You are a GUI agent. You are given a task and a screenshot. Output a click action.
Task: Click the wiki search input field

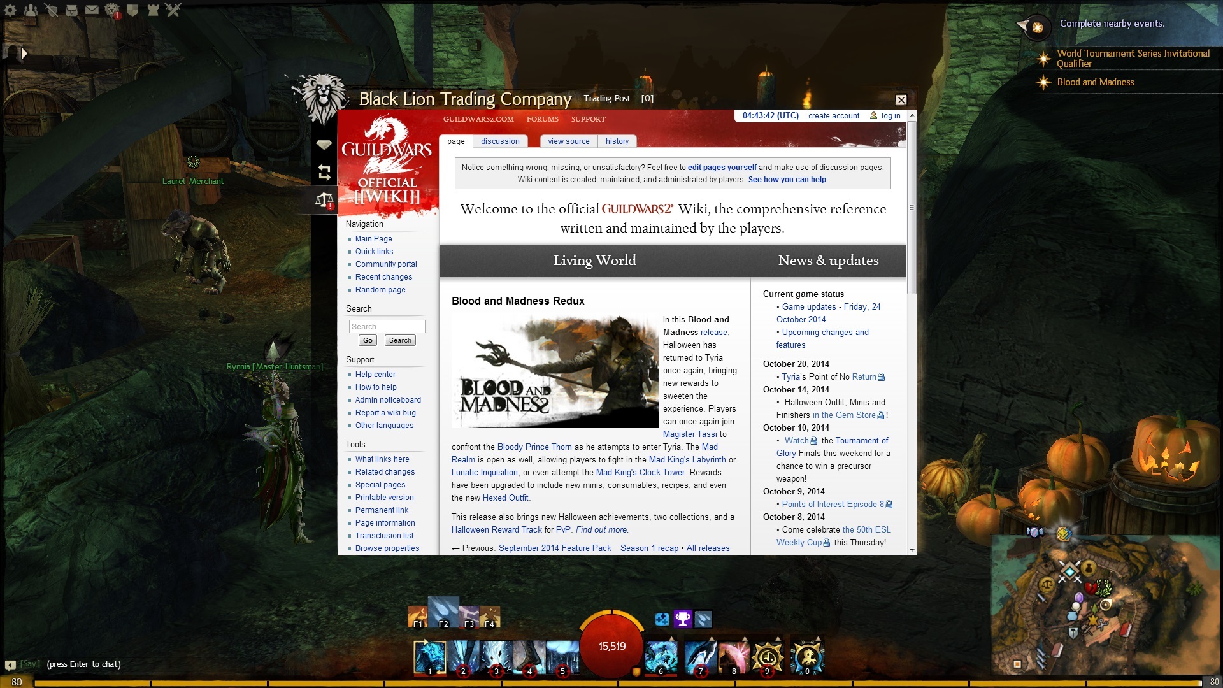[x=387, y=327]
